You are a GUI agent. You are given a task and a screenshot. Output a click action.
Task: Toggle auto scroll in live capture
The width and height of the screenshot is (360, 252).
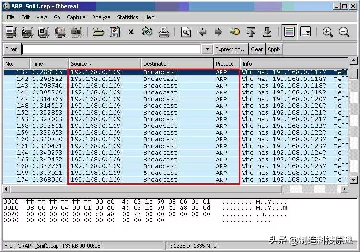(x=305, y=32)
